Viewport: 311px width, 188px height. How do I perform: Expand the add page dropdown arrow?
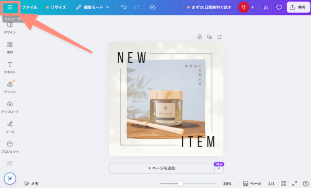point(219,168)
